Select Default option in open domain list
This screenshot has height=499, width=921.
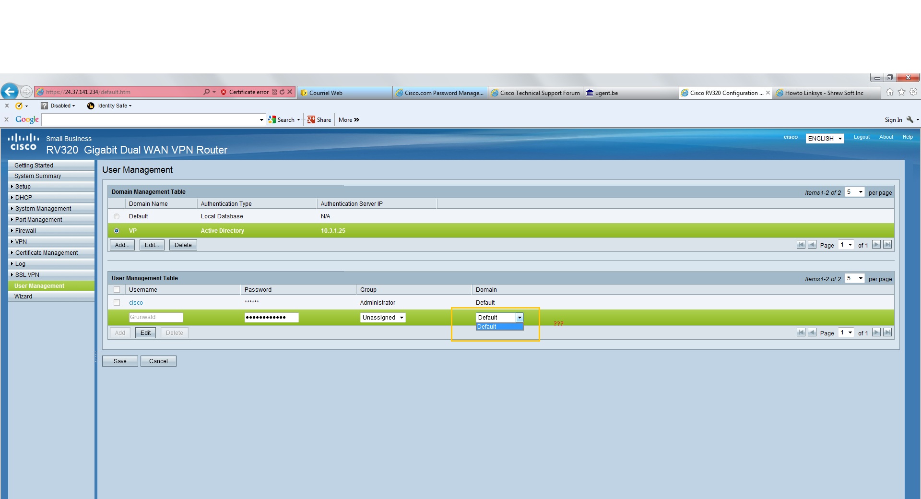(x=499, y=327)
